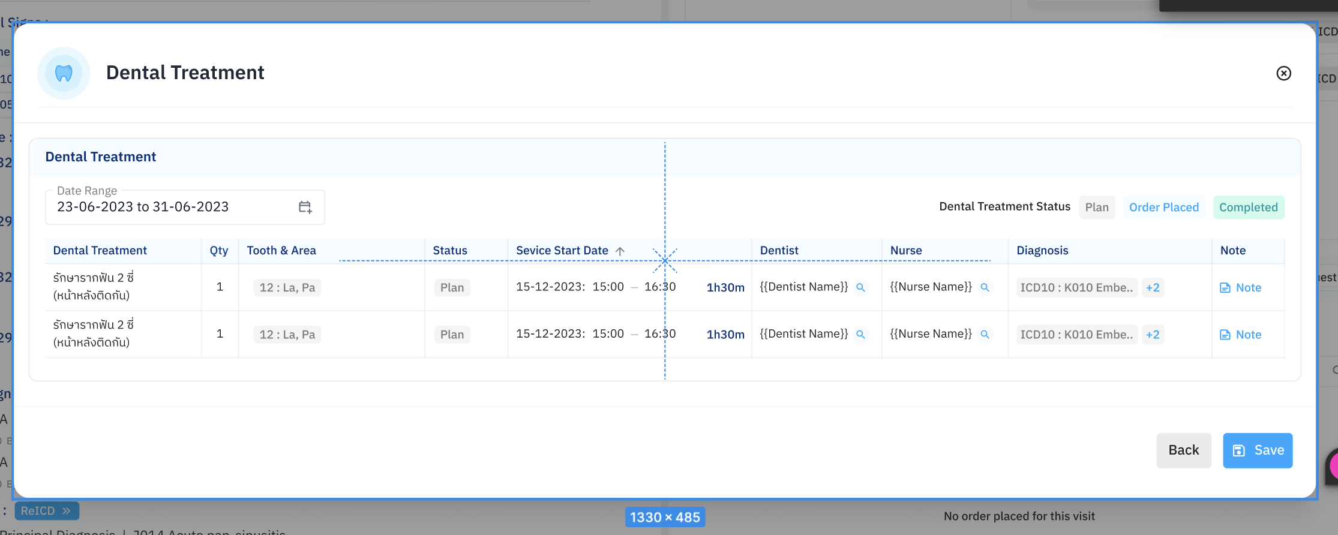Click the Back button
The image size is (1338, 535).
click(x=1183, y=450)
